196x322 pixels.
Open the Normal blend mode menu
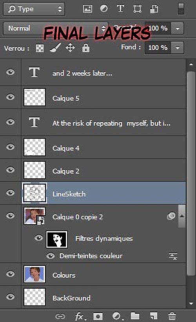tap(56, 28)
